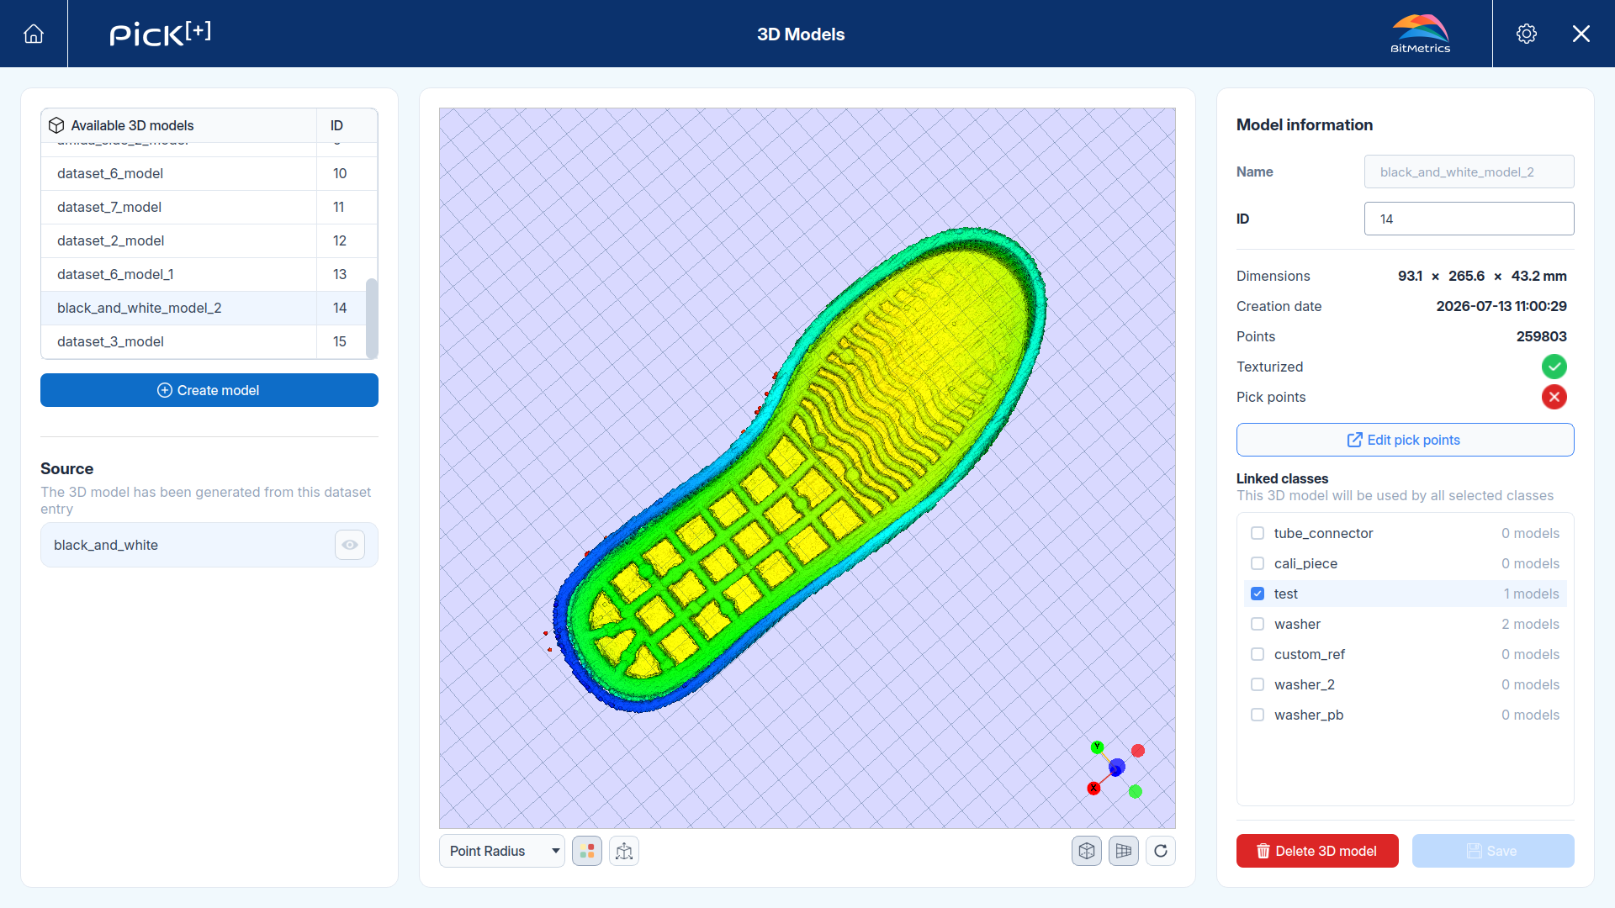1615x908 pixels.
Task: Go to the home screen icon
Action: (x=34, y=34)
